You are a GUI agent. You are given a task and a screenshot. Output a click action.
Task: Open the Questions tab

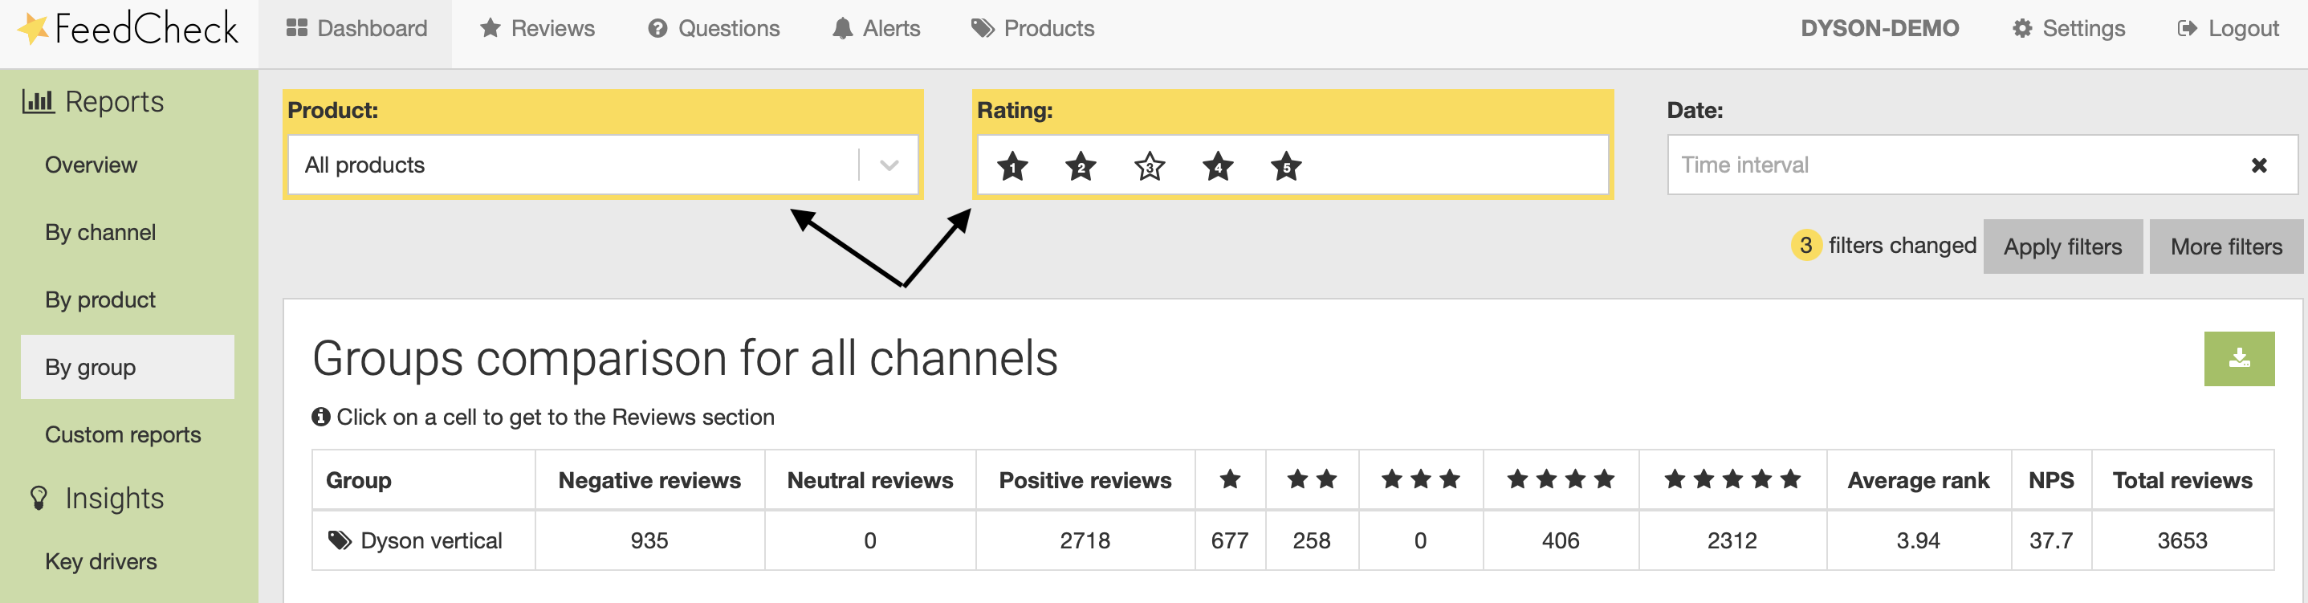pos(713,29)
